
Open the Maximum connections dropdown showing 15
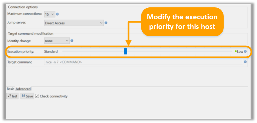tap(50, 14)
